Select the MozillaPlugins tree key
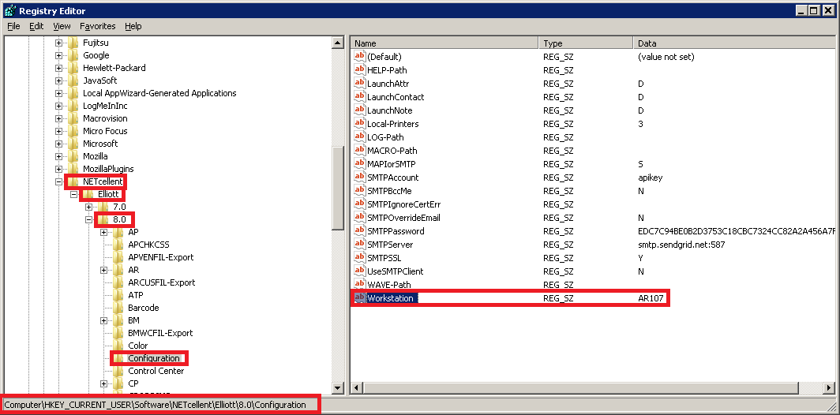The height and width of the screenshot is (415, 840). click(x=108, y=169)
